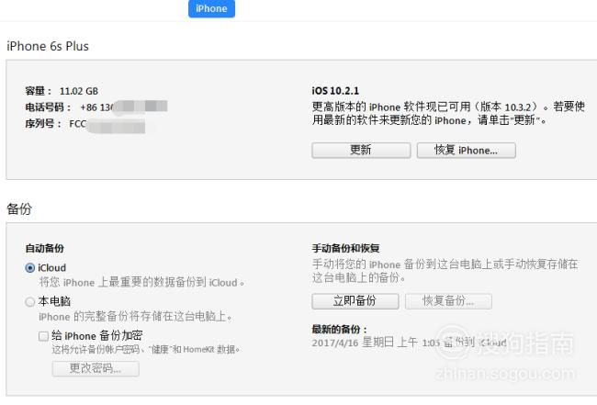Click the 恢复 iPhone... restore button
Image resolution: width=597 pixels, height=405 pixels.
point(467,150)
